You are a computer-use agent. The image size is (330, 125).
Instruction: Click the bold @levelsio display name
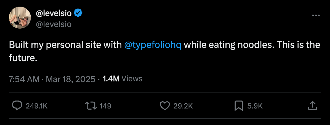click(54, 14)
